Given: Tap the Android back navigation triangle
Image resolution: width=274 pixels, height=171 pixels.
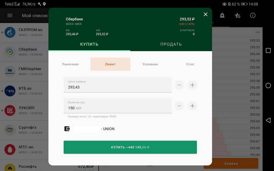Looking at the screenshot, I should [x=268, y=120].
